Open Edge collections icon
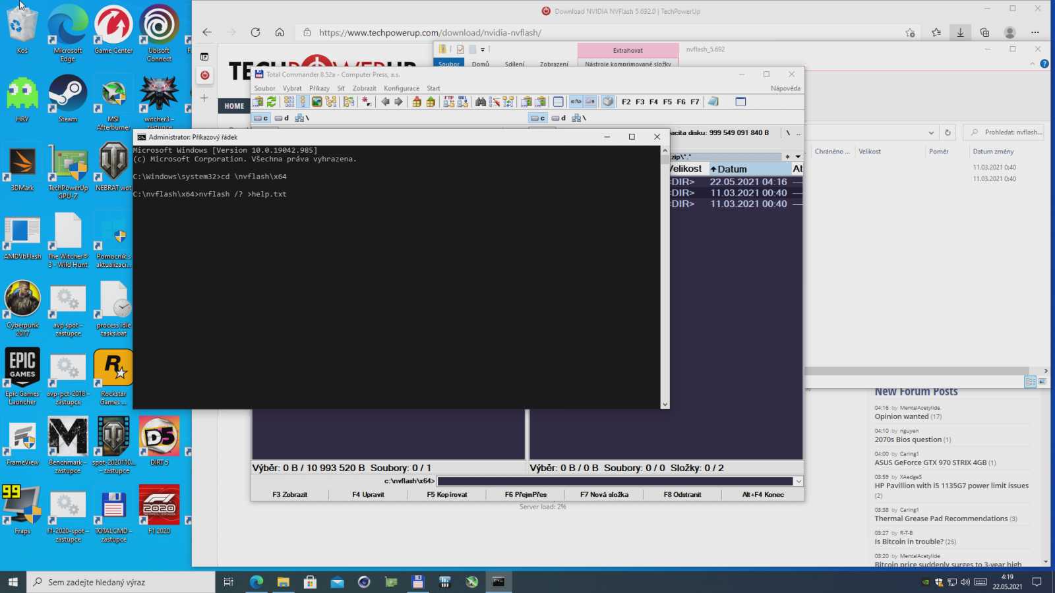The height and width of the screenshot is (593, 1055). click(984, 32)
